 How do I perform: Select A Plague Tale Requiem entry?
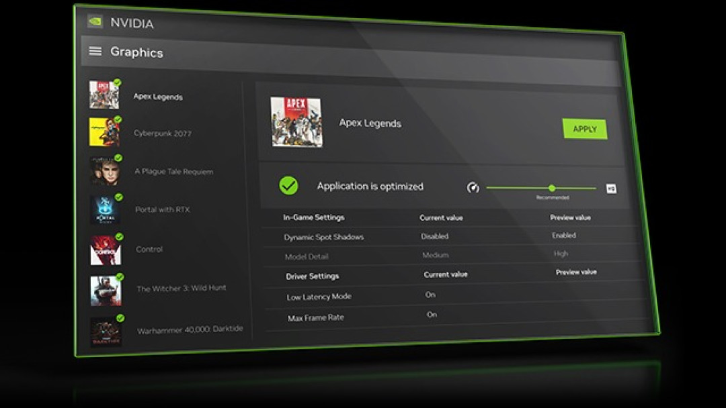point(173,171)
